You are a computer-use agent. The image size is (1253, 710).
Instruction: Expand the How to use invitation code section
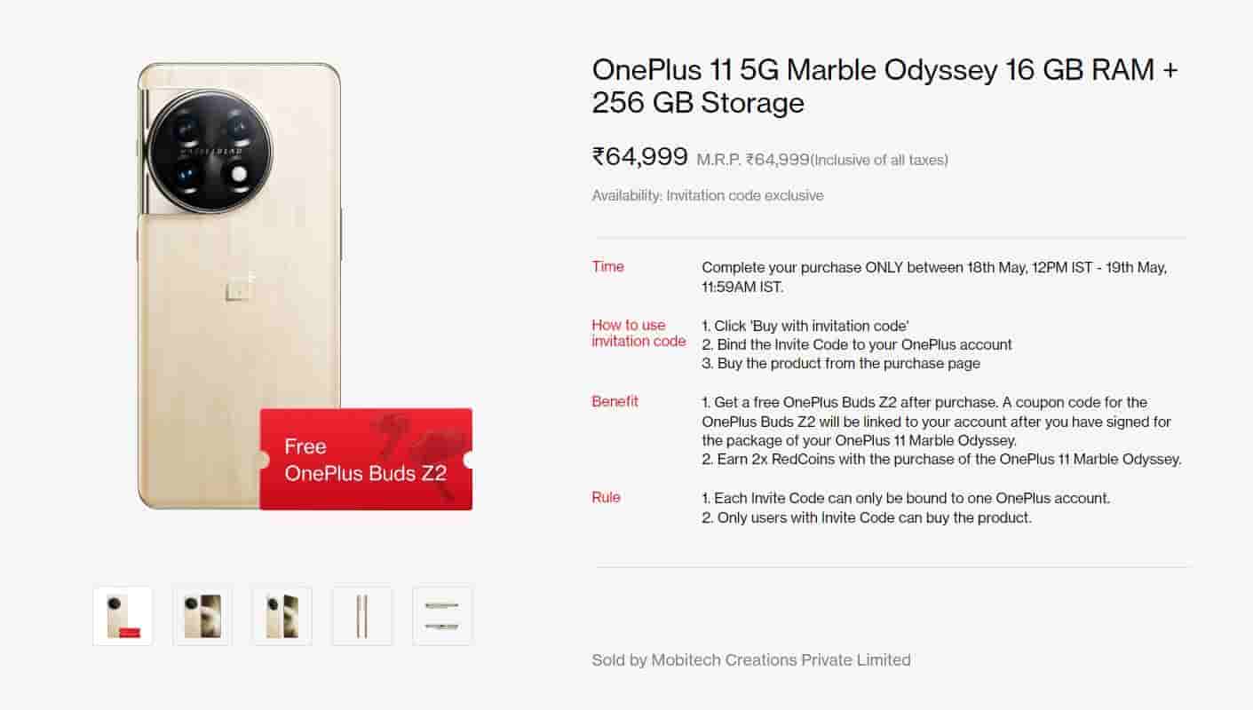click(638, 333)
